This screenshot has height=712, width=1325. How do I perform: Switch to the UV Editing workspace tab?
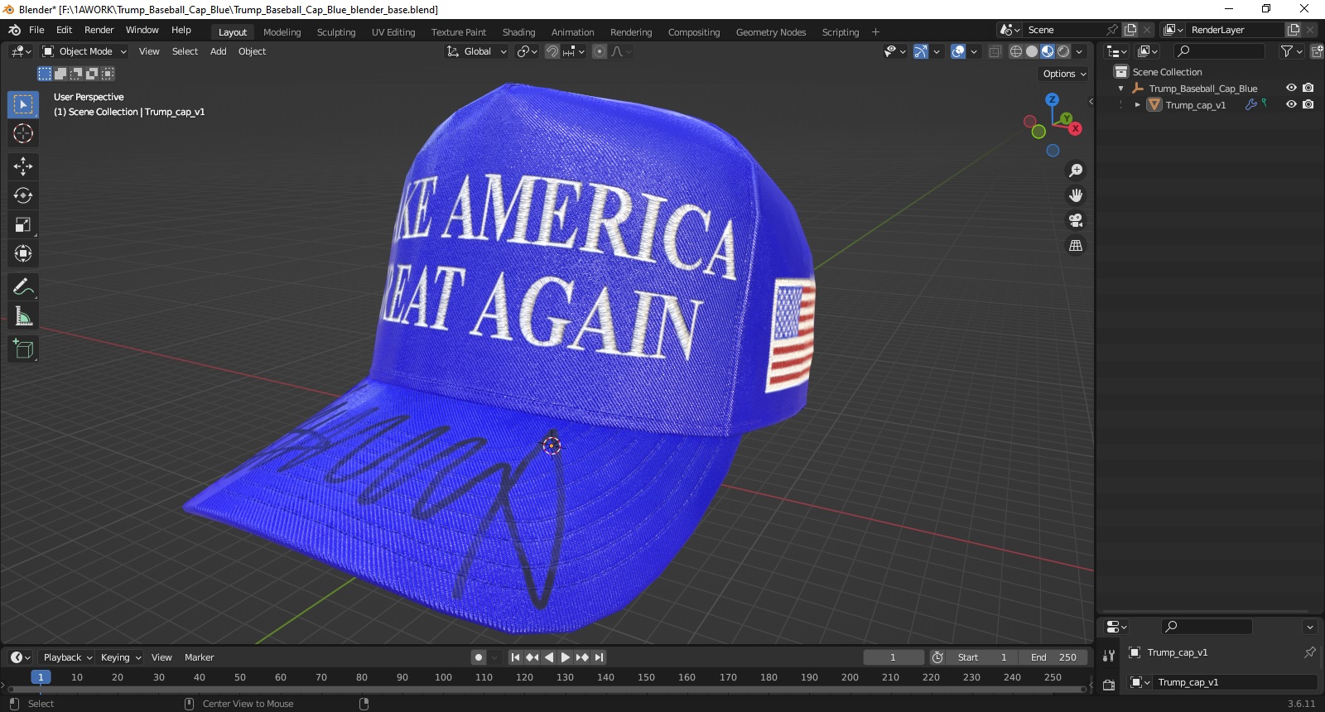pos(393,32)
